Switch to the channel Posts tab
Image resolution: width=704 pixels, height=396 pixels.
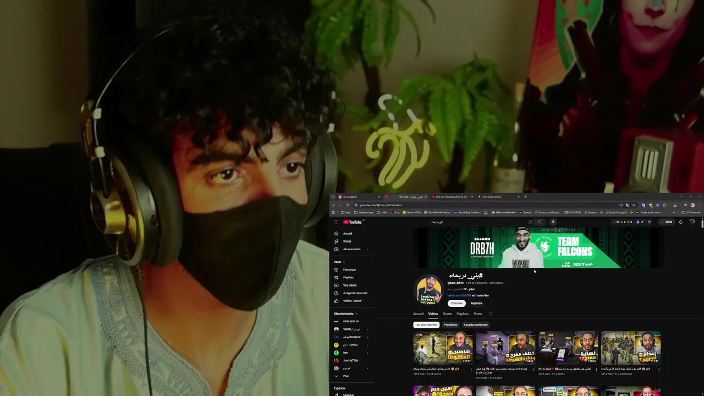coord(477,314)
